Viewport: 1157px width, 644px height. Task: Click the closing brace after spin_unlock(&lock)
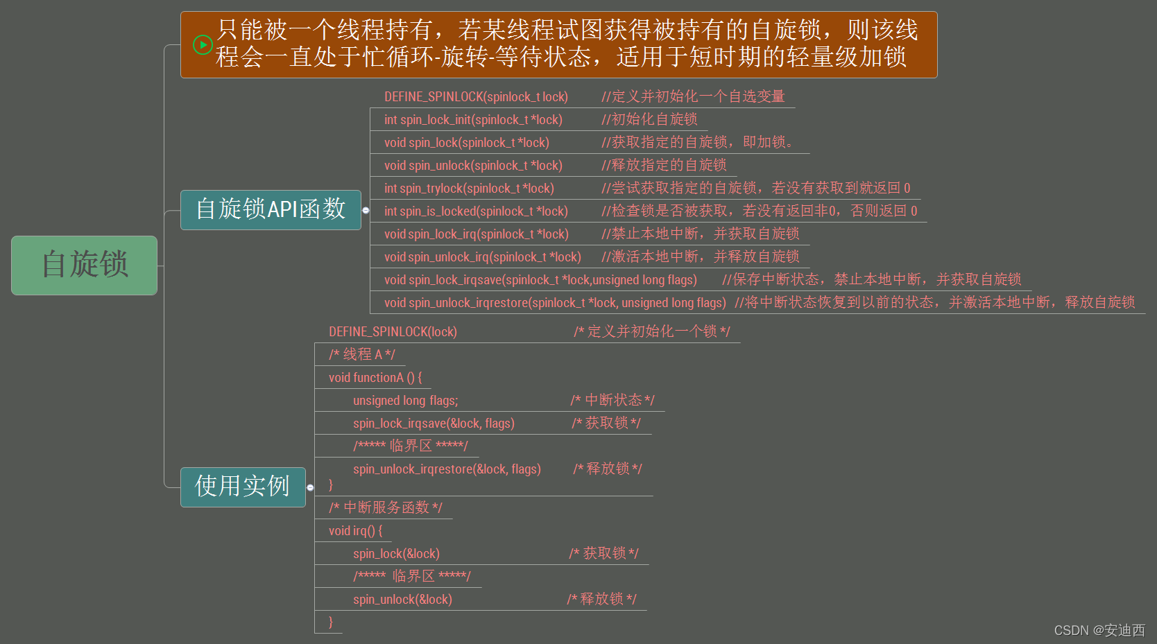coord(331,622)
